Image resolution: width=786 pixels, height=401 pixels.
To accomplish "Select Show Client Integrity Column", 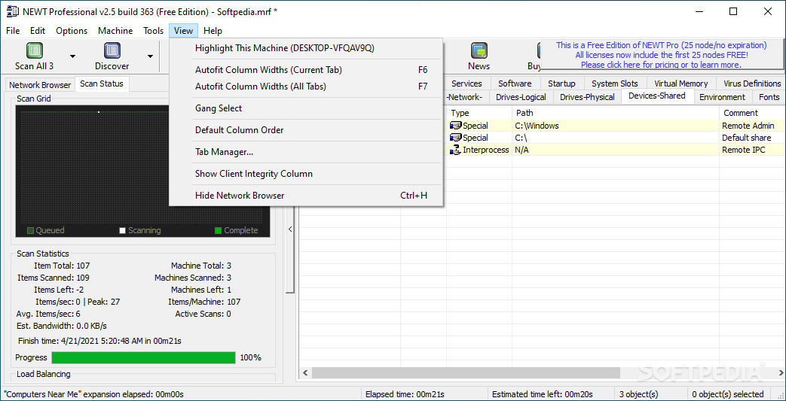I will pos(306,174).
